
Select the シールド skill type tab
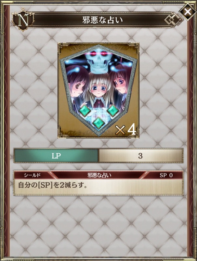pyautogui.click(x=32, y=175)
